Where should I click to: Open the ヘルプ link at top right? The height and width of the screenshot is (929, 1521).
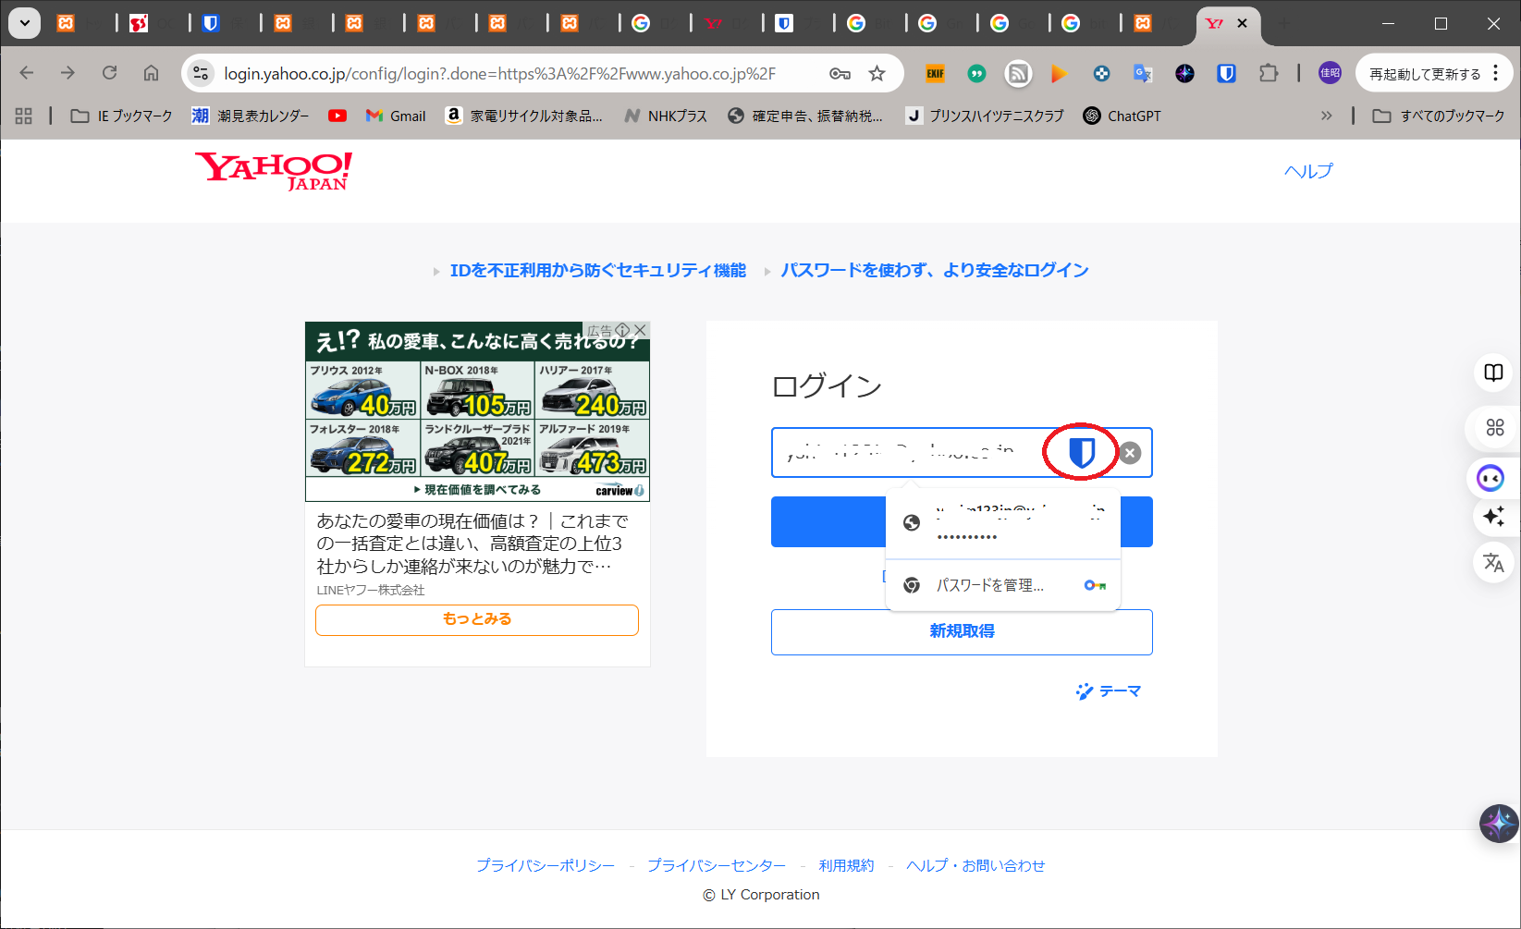click(x=1308, y=171)
